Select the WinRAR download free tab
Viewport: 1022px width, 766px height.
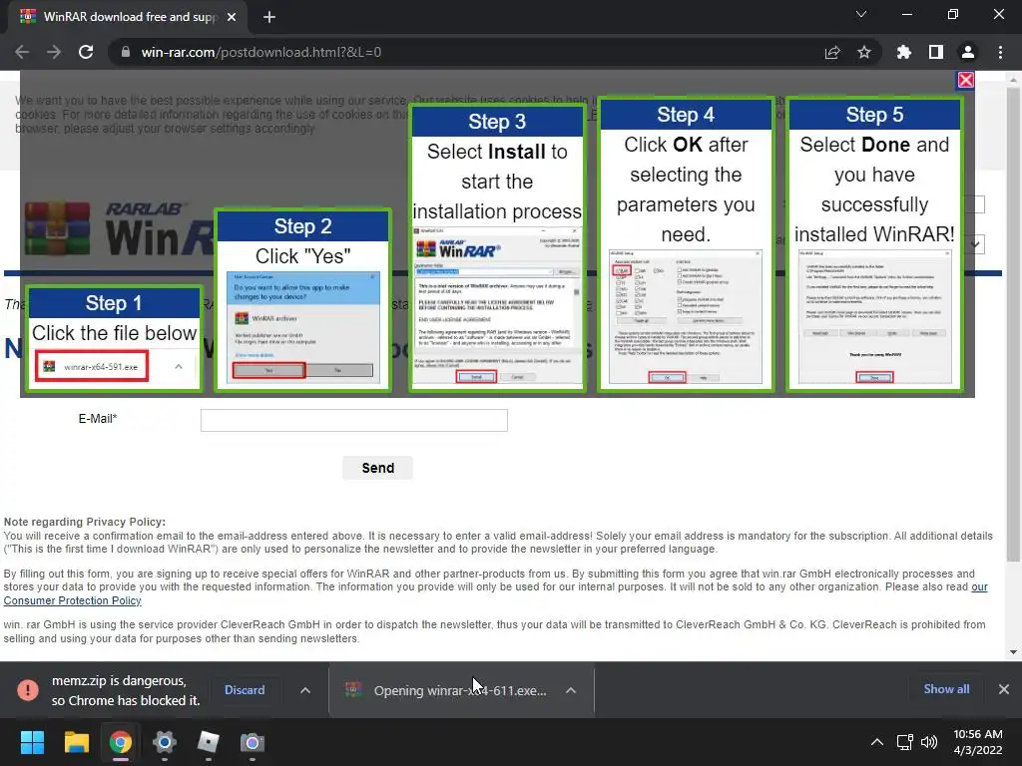[127, 17]
